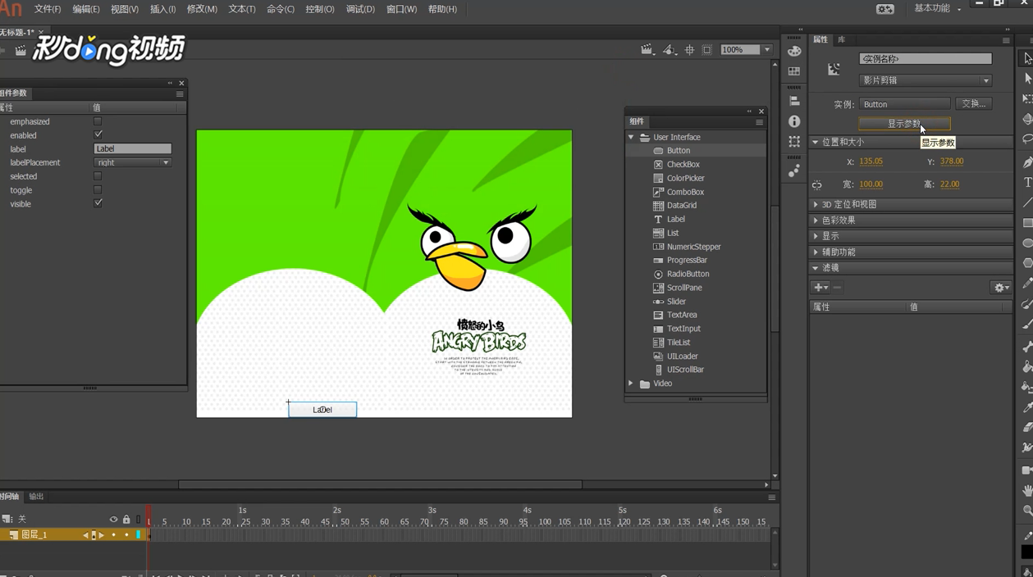Select the ProgressBar component
1033x577 pixels.
[x=687, y=260]
